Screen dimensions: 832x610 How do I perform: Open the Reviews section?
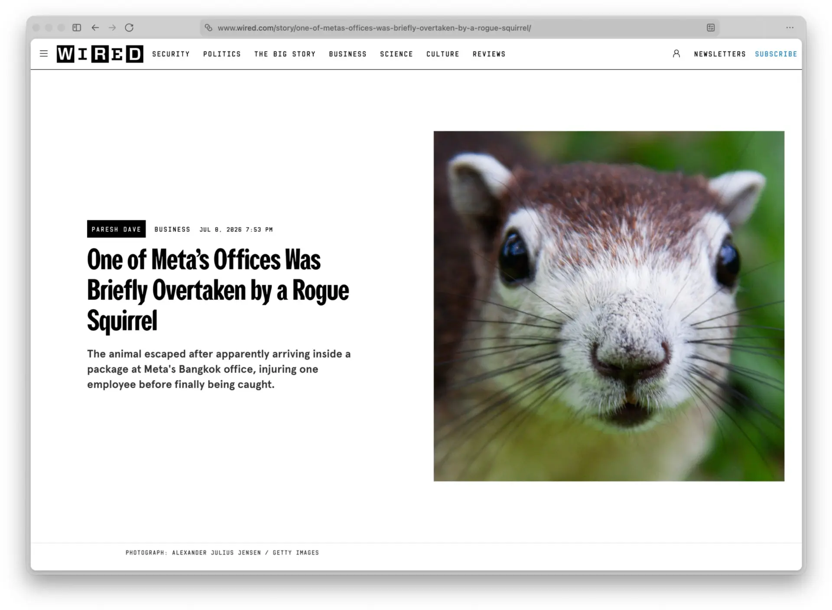click(489, 54)
